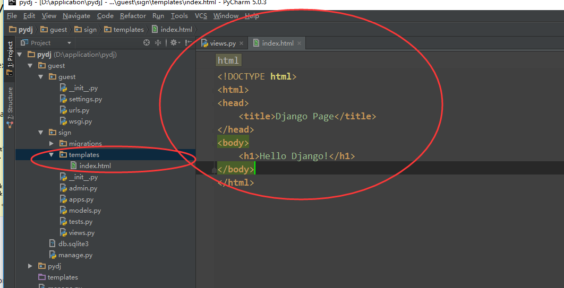Collapse the sign folder
Screen dimensions: 564x288
point(41,133)
